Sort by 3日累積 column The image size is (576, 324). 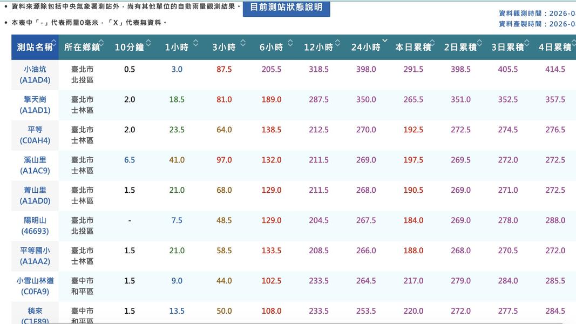(x=508, y=47)
